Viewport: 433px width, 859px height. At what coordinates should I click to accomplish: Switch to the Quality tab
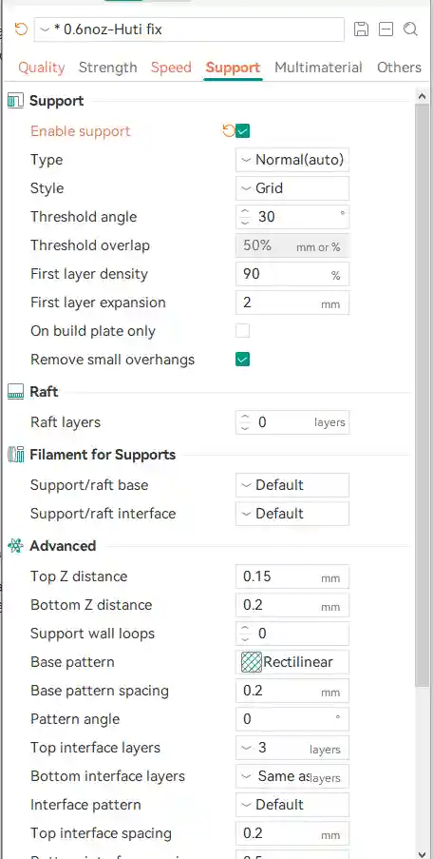coord(42,68)
